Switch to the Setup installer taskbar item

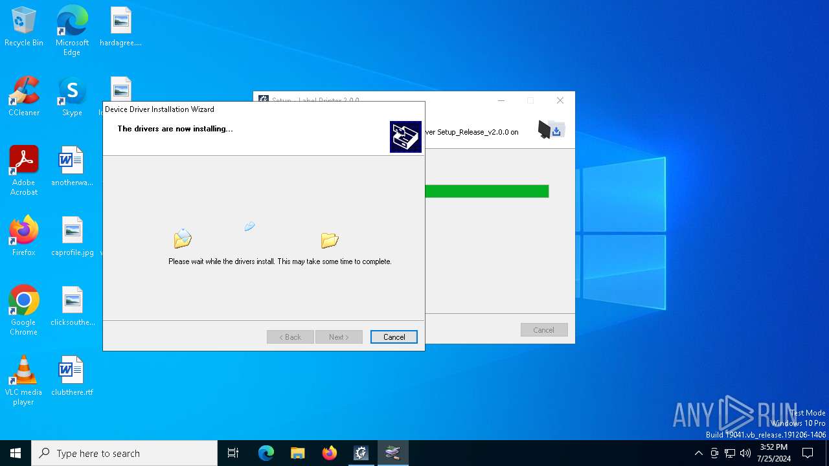(x=361, y=453)
